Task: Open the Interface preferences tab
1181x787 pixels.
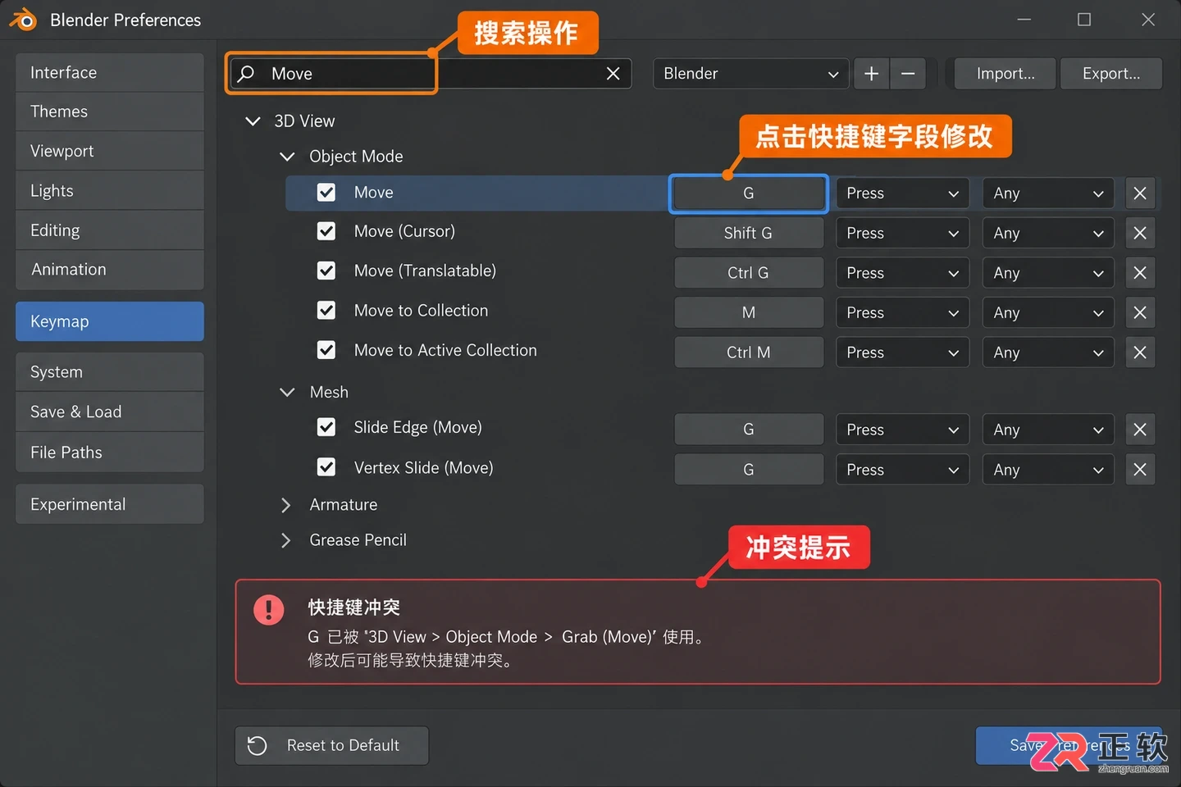Action: pos(110,73)
